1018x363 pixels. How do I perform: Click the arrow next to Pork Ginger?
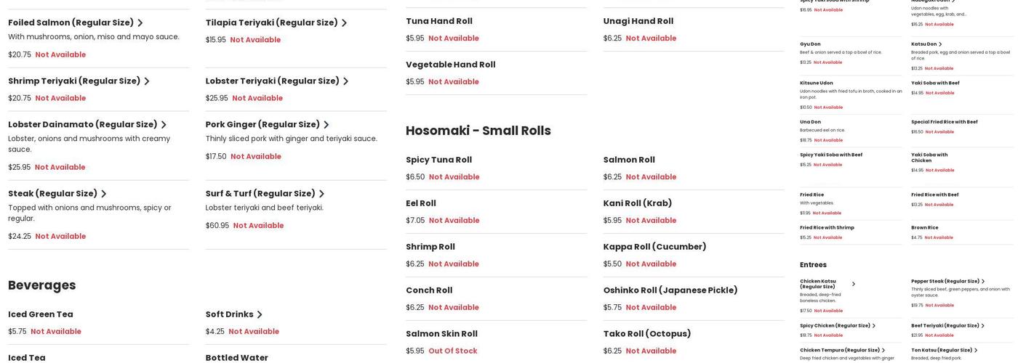[x=326, y=125]
